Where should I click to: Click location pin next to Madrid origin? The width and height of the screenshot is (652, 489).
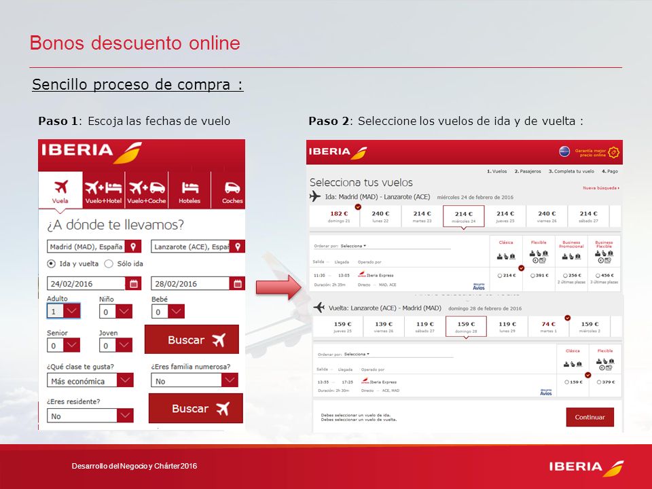[x=133, y=247]
